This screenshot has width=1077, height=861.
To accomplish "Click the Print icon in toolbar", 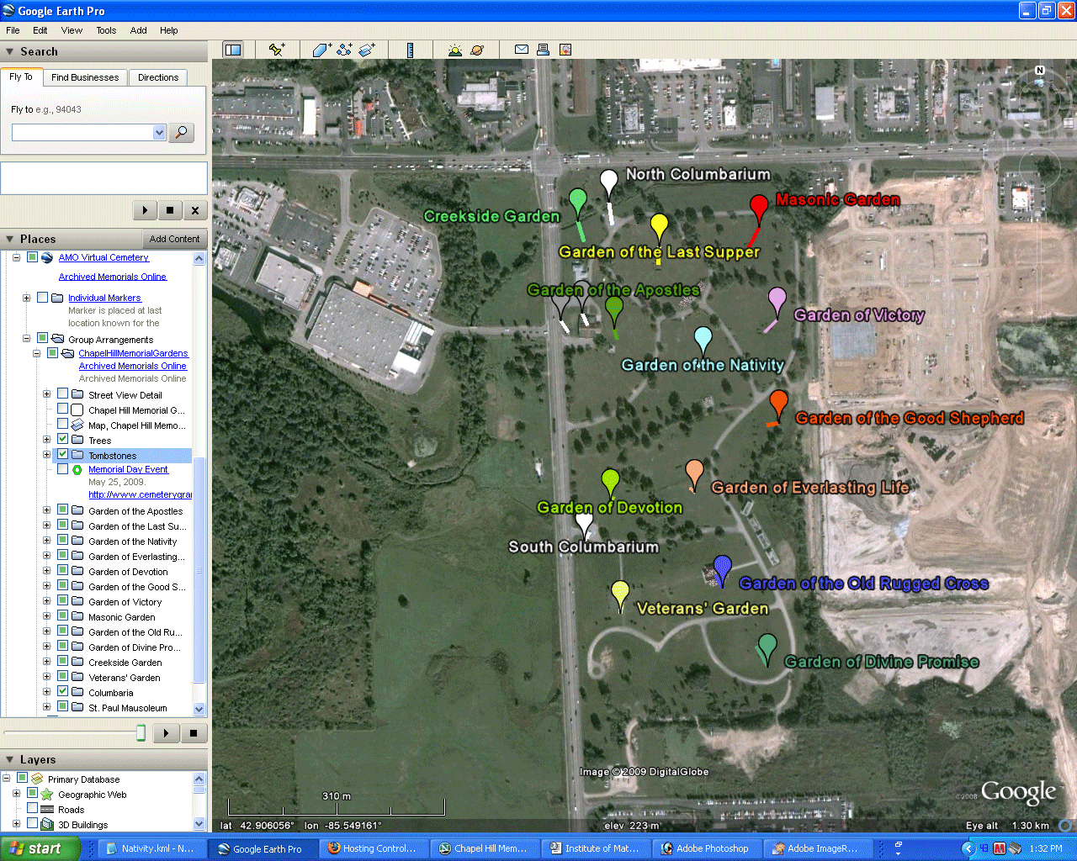I will coord(544,50).
